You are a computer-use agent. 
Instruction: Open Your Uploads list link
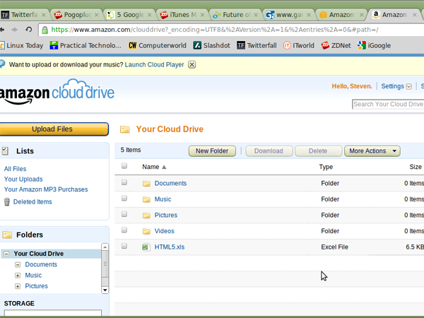(x=23, y=179)
